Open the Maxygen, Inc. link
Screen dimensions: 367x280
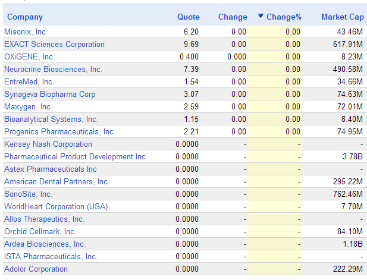point(29,106)
